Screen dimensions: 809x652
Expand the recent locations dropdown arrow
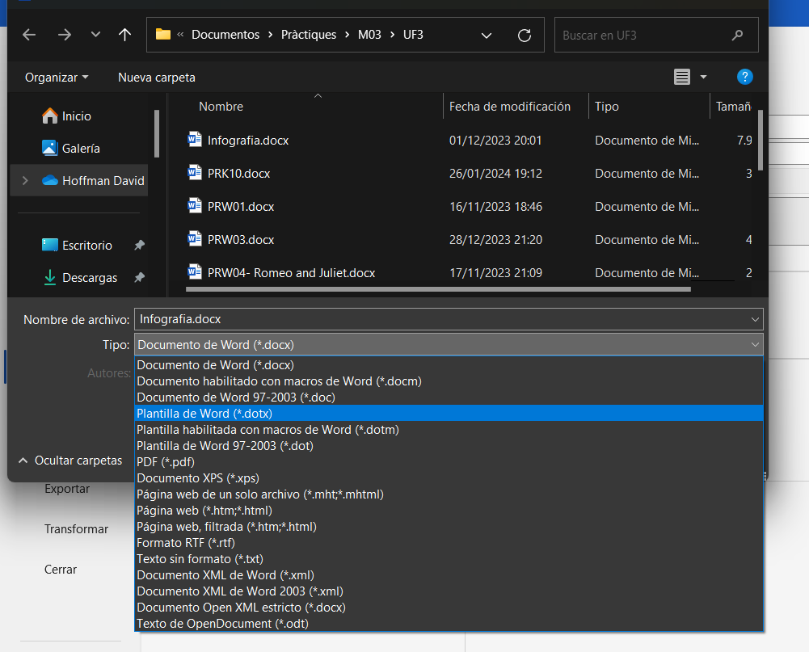pos(95,35)
